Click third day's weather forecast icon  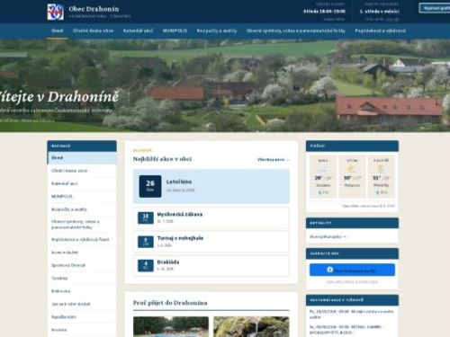click(x=381, y=169)
